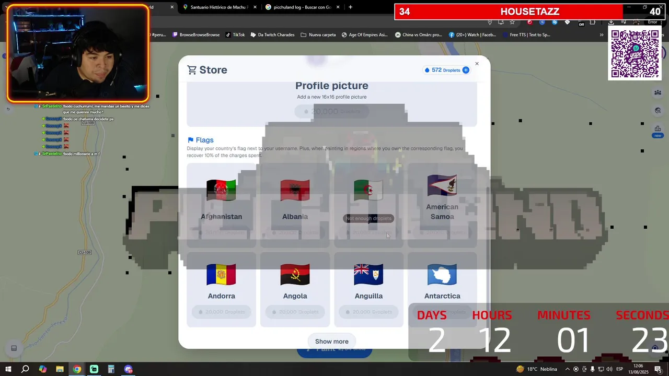
Task: Click the install app icon in address bar
Action: (501, 22)
